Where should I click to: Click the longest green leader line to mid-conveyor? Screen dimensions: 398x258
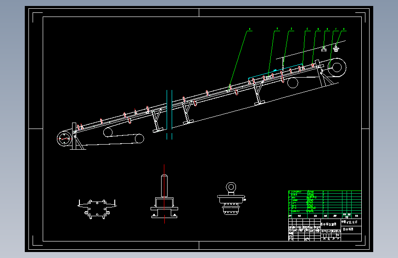238,60
